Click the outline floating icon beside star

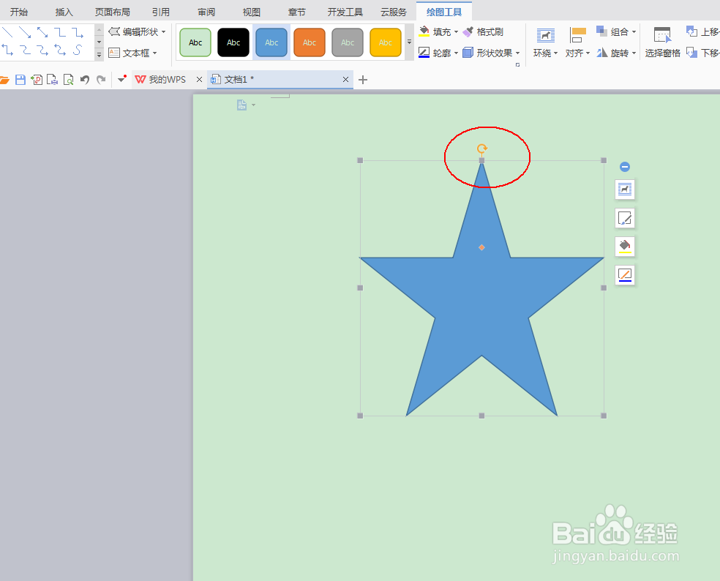pos(624,274)
